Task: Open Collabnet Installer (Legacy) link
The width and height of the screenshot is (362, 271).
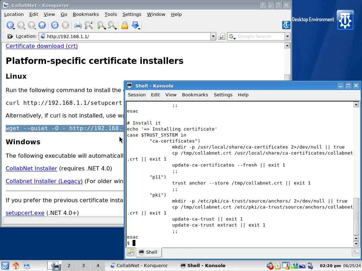Action: (44, 181)
